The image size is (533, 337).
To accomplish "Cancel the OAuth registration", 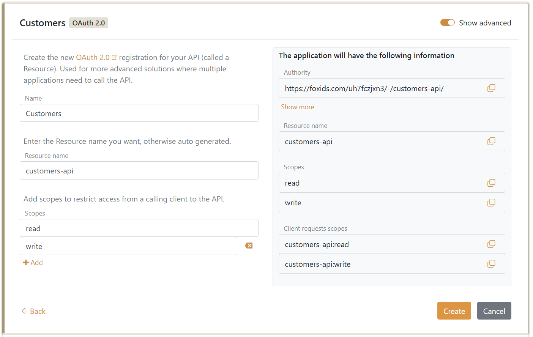I will [x=494, y=310].
